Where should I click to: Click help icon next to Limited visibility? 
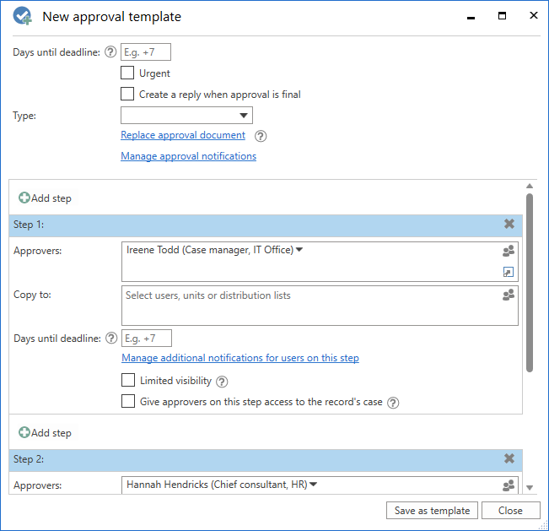[x=222, y=382]
